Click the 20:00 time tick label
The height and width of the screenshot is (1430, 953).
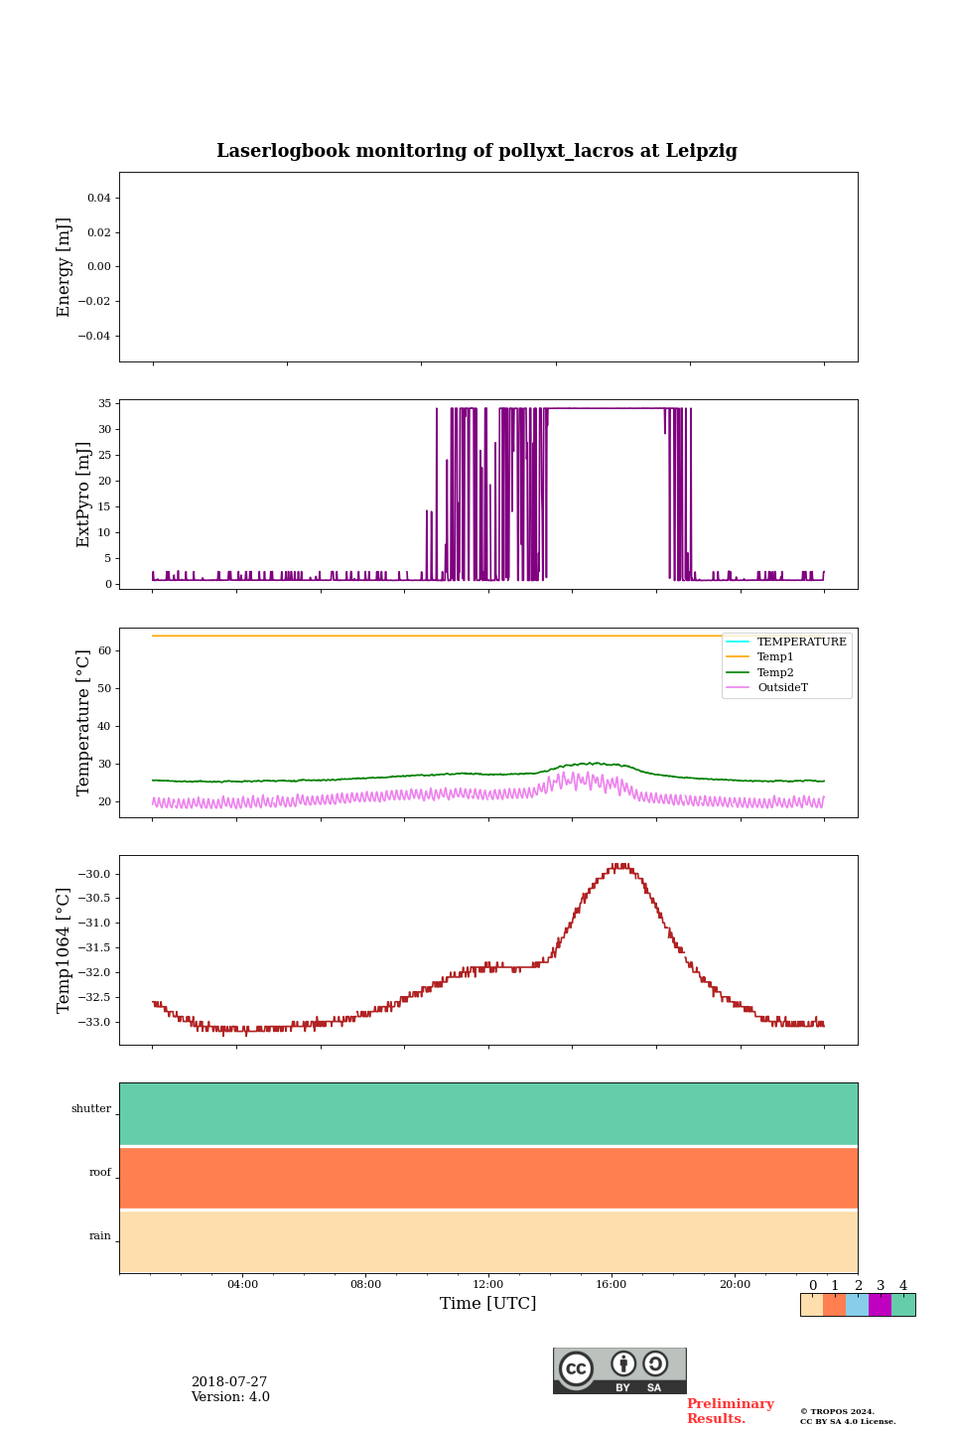pyautogui.click(x=735, y=1285)
